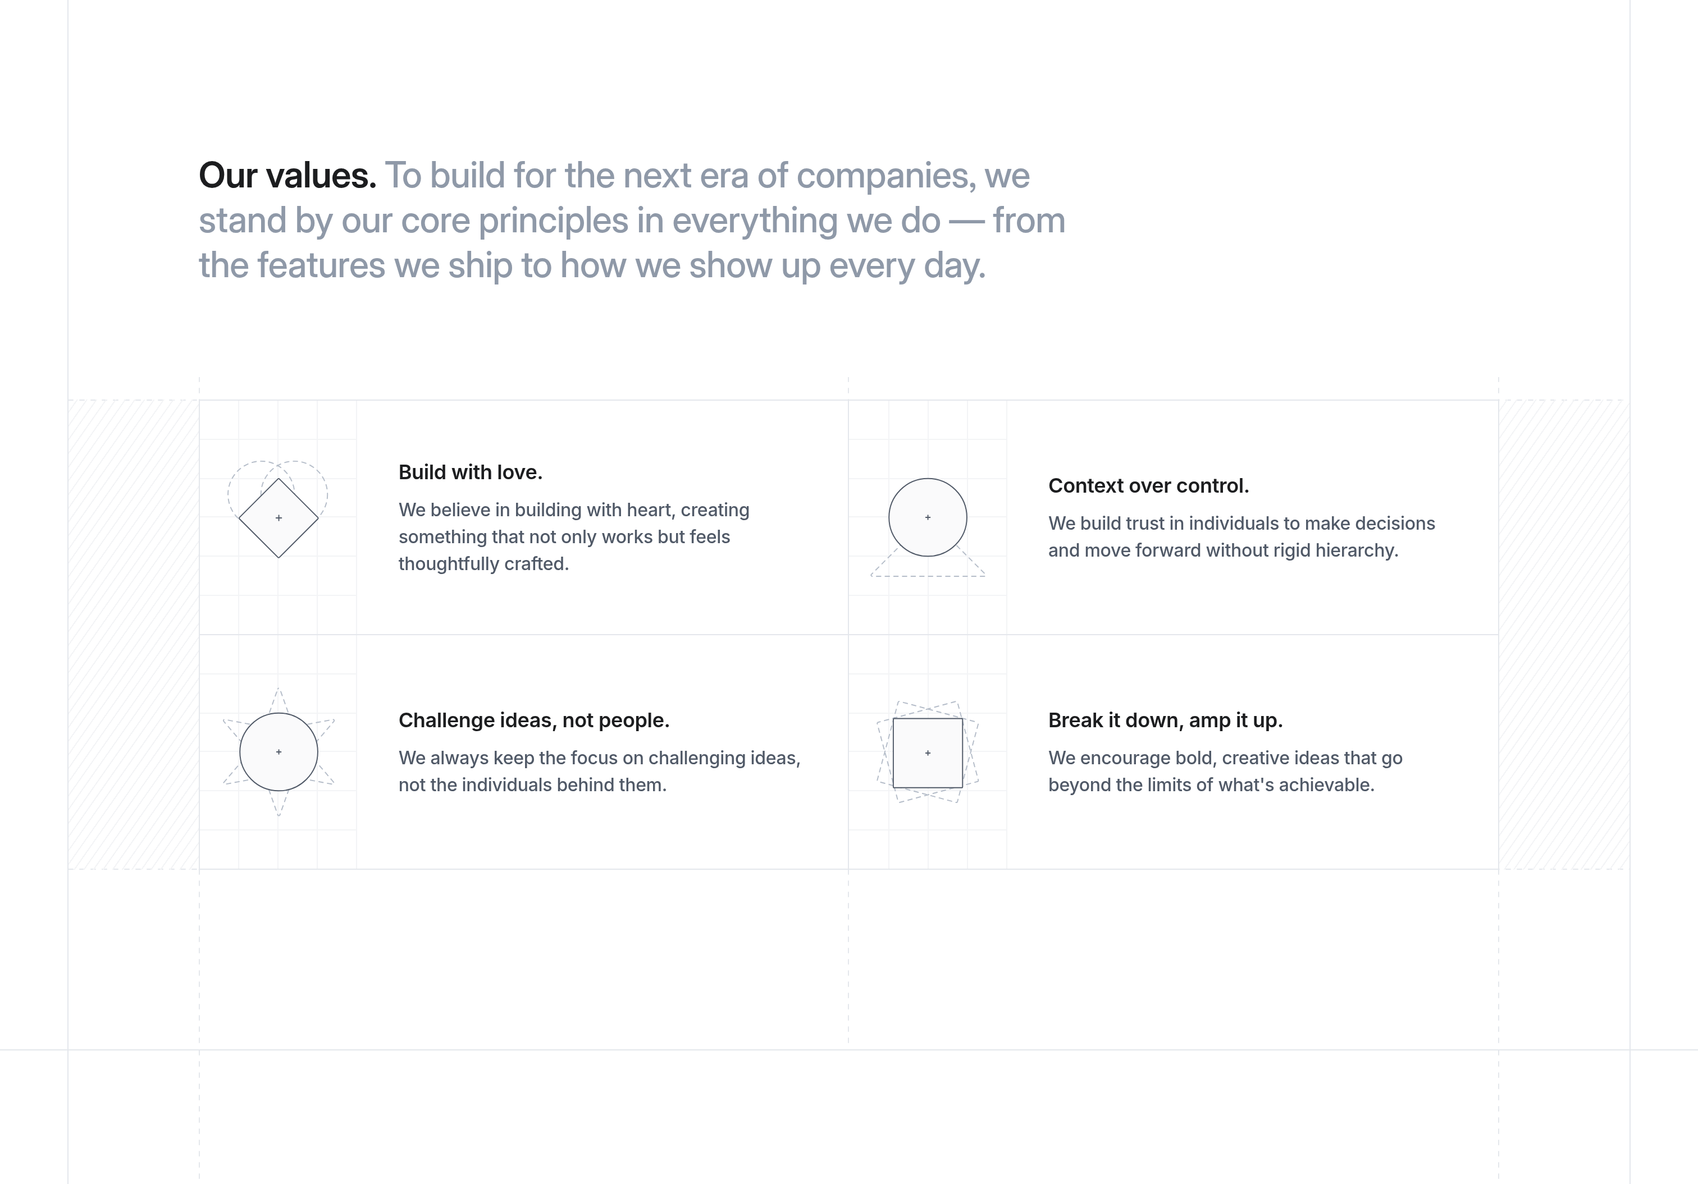Click the text about bold, creative ideas
The width and height of the screenshot is (1698, 1184).
coord(1225,771)
